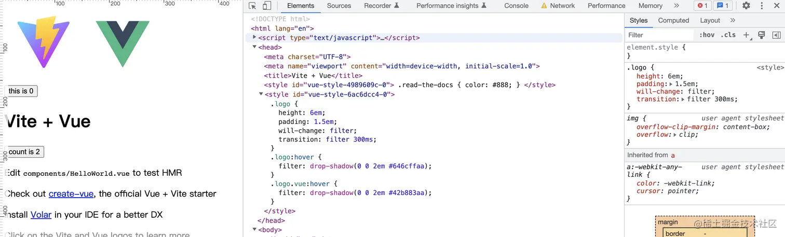Collapse the head element node
The image size is (785, 237).
tap(254, 47)
